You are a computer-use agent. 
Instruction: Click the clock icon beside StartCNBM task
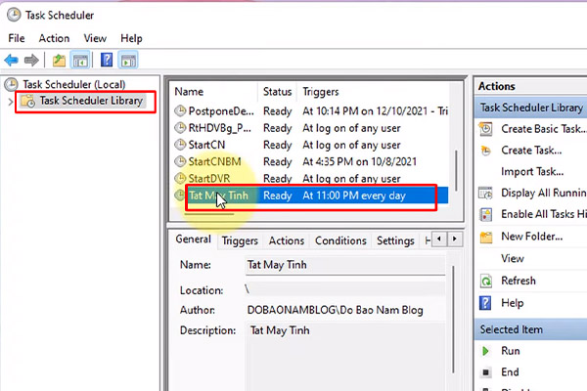coord(180,161)
